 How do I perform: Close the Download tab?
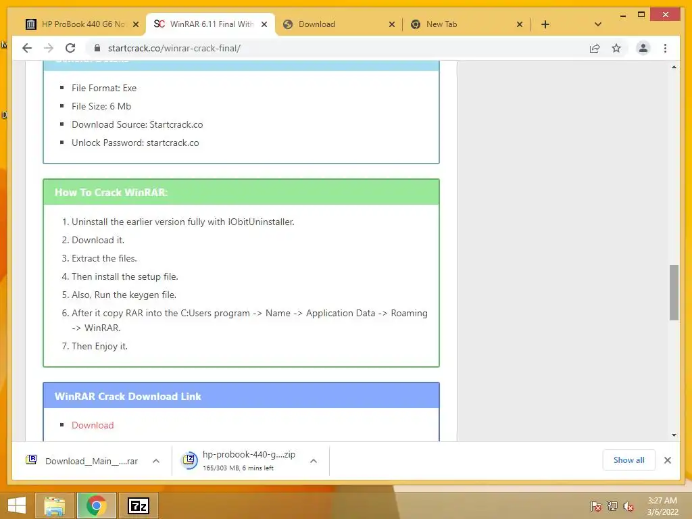point(391,24)
